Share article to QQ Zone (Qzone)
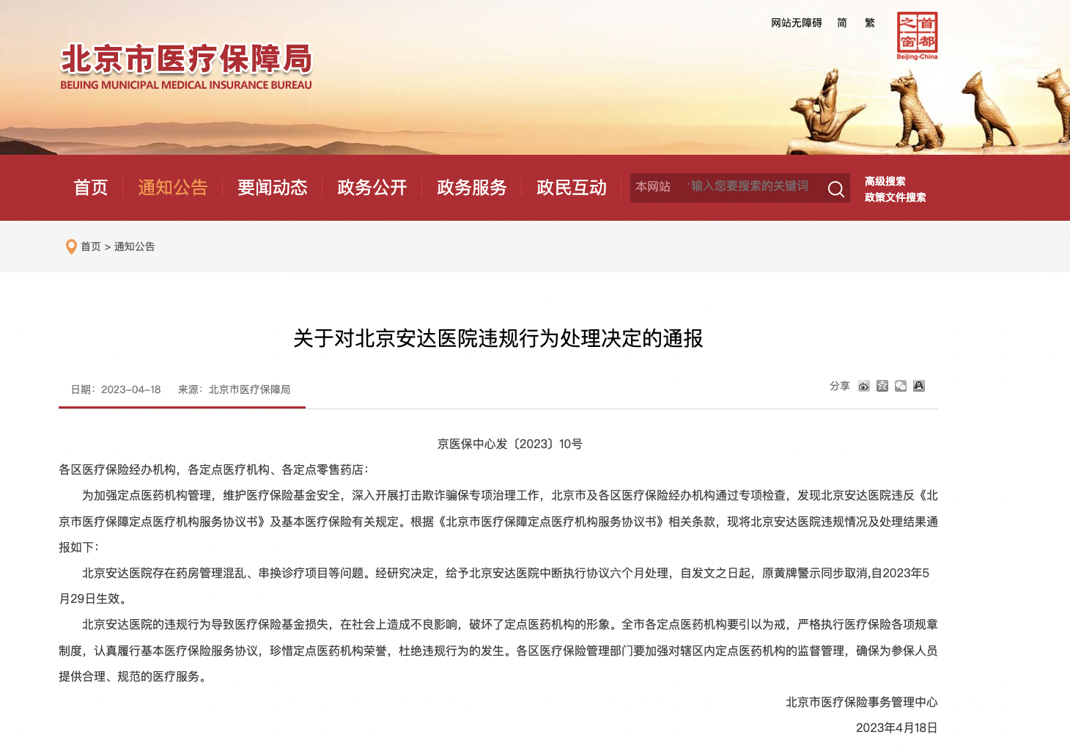 click(x=882, y=387)
